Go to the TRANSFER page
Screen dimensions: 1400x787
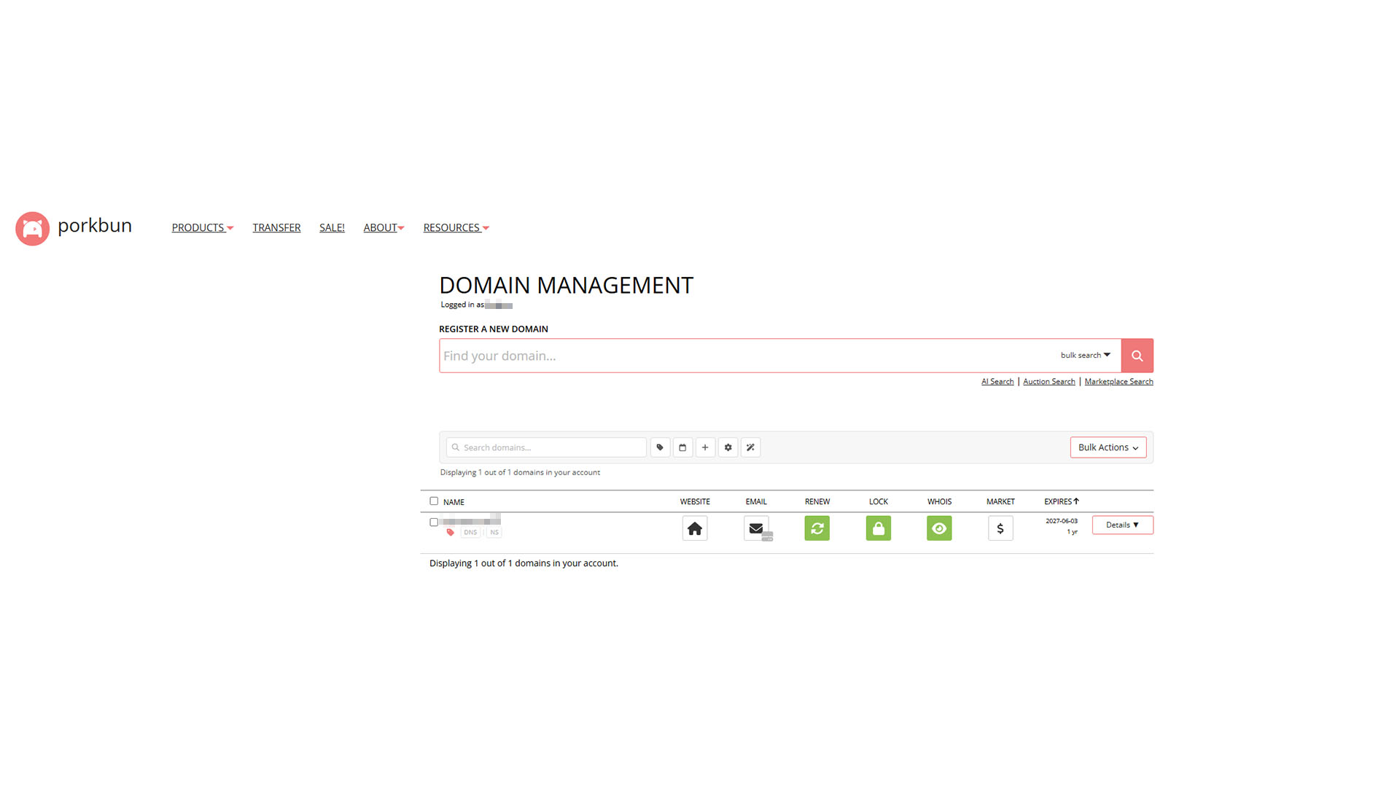click(x=276, y=228)
